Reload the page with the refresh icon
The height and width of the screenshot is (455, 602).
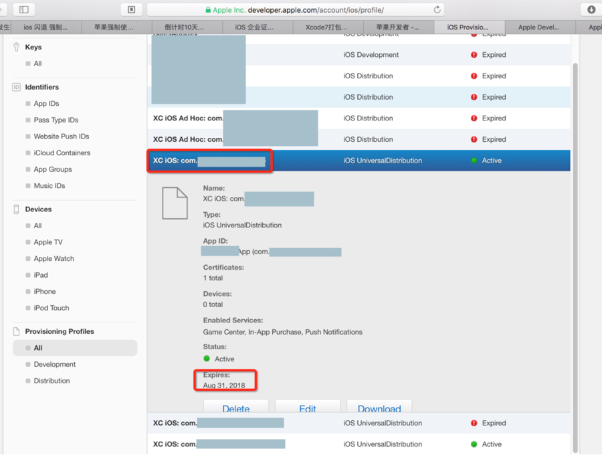(437, 9)
